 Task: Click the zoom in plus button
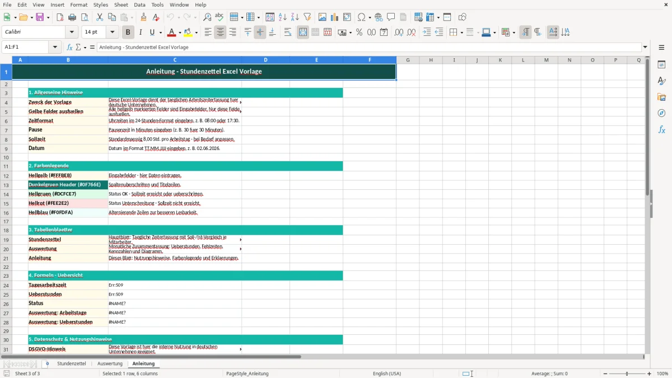pos(650,374)
